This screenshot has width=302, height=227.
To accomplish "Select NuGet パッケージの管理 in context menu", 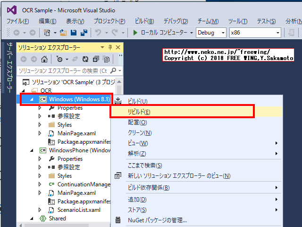I will [196, 220].
